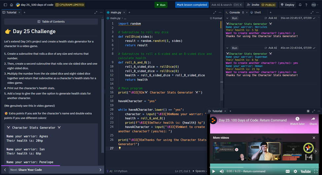Open the help question mark icon

click(306, 5)
